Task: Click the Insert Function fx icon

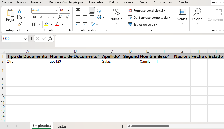Action: click(50, 38)
